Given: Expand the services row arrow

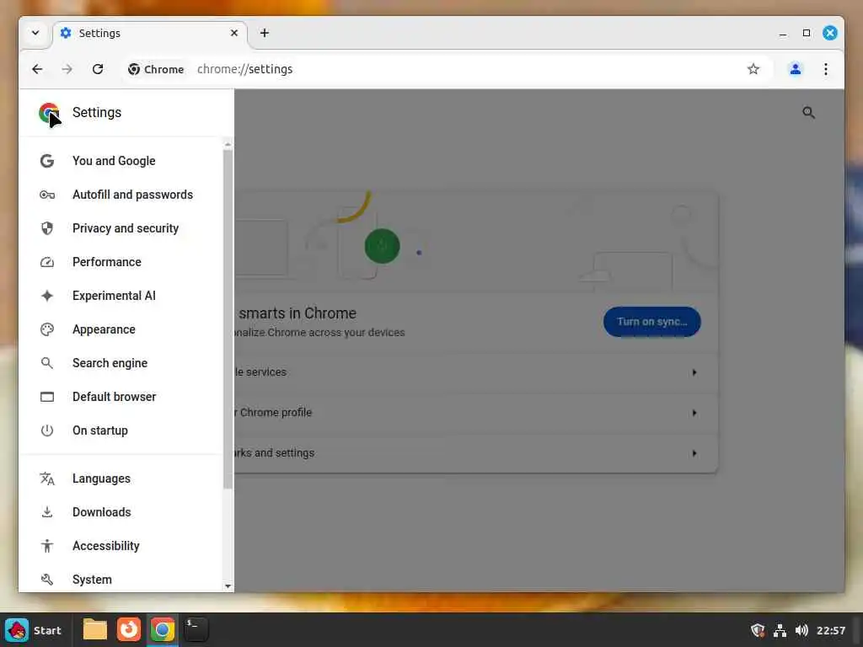Looking at the screenshot, I should pyautogui.click(x=694, y=372).
